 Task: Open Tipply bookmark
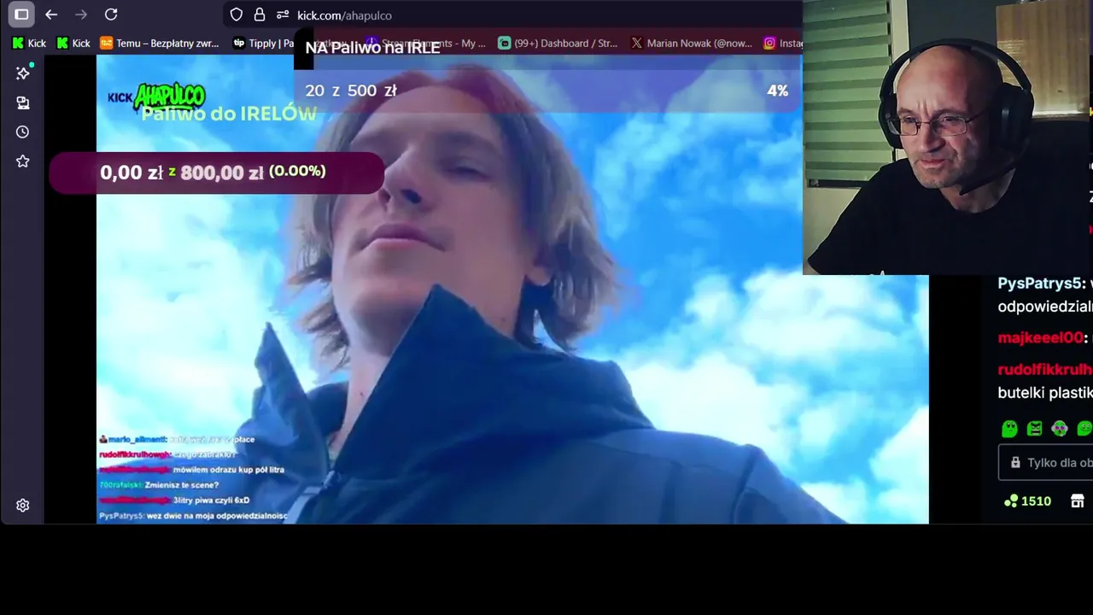coord(263,43)
